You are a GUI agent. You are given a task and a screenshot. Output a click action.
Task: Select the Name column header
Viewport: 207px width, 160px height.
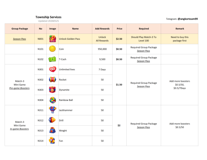point(75,29)
